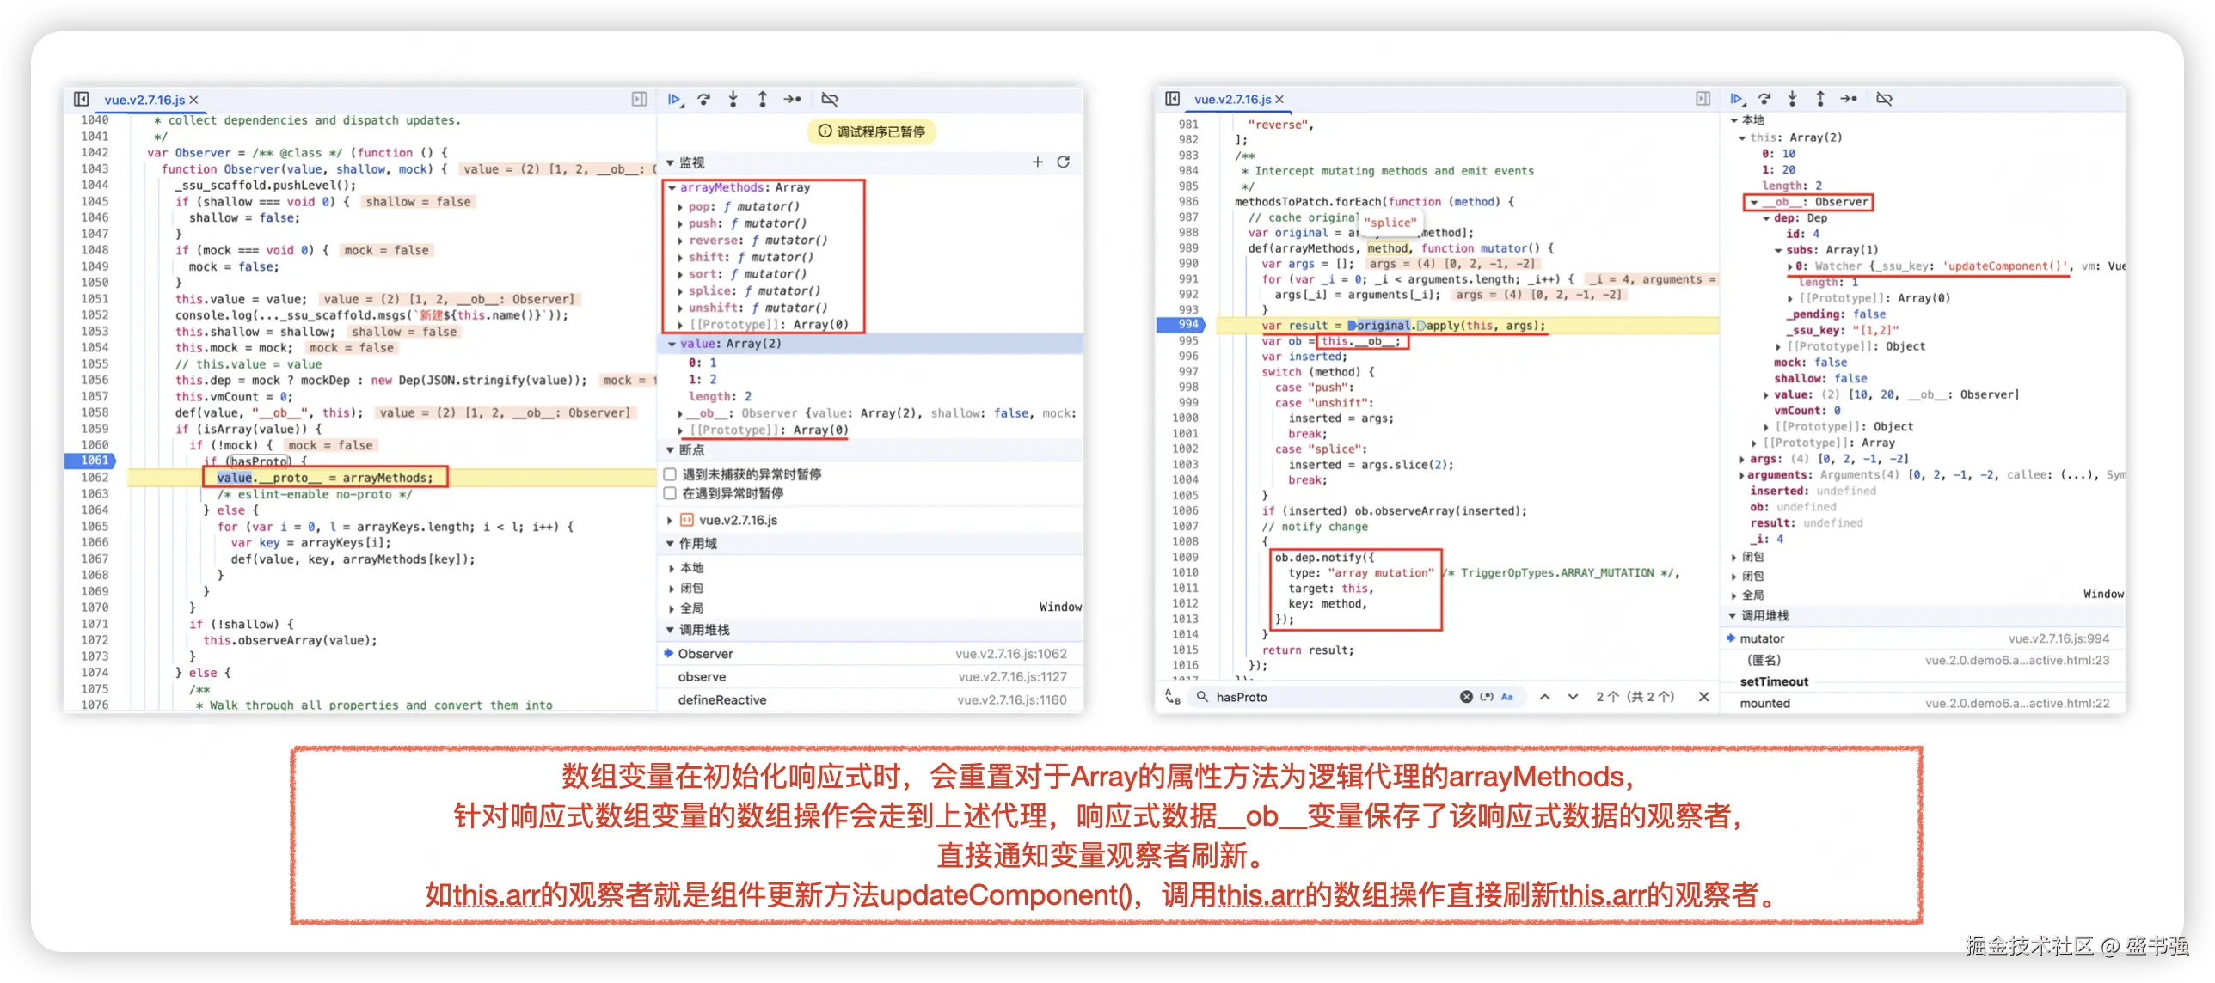The image size is (2215, 983).
Task: Clear the hasProto search text
Action: click(1466, 697)
